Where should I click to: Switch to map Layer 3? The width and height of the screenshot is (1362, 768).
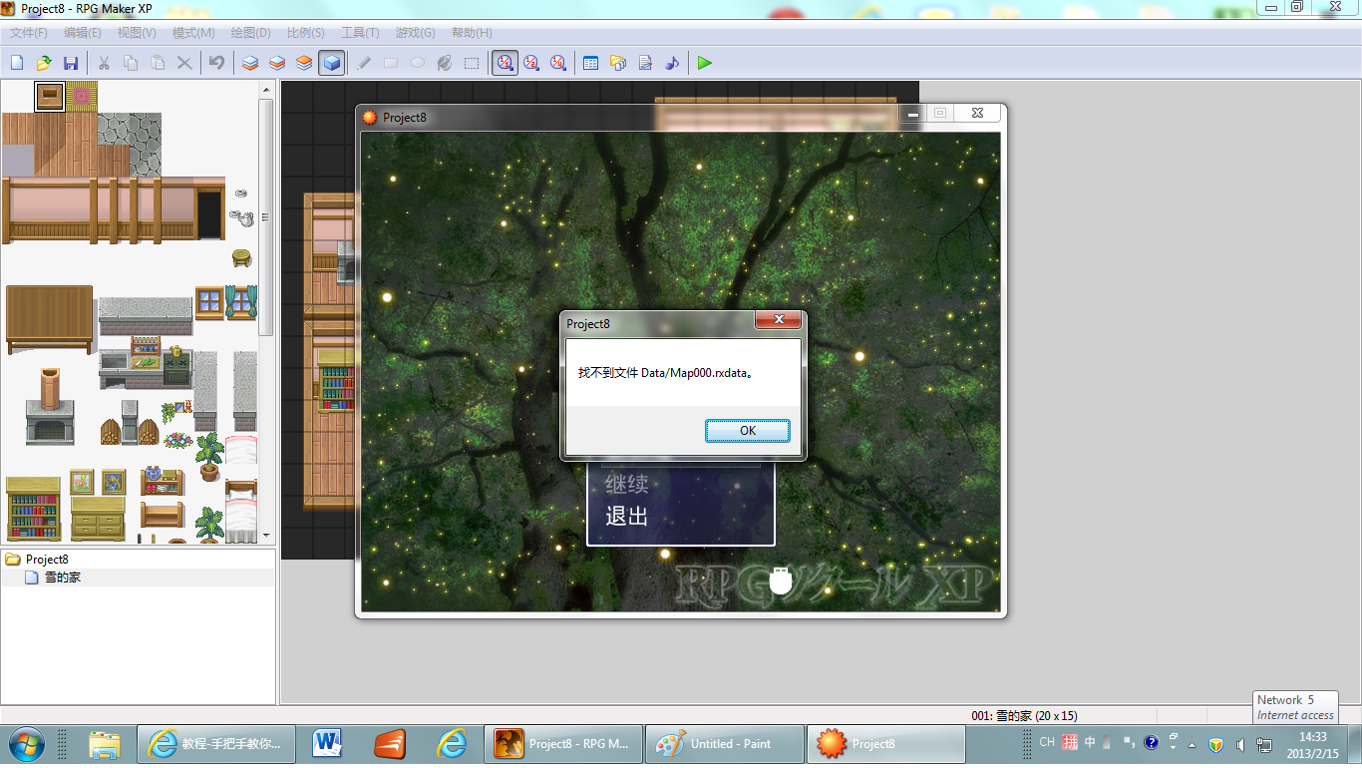[304, 63]
